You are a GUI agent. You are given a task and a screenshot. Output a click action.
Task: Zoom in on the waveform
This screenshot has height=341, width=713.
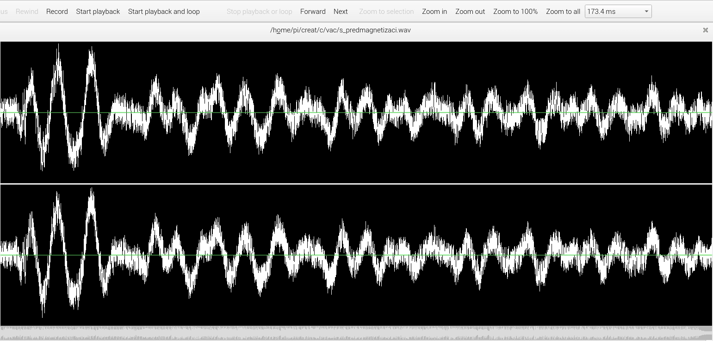pyautogui.click(x=434, y=12)
